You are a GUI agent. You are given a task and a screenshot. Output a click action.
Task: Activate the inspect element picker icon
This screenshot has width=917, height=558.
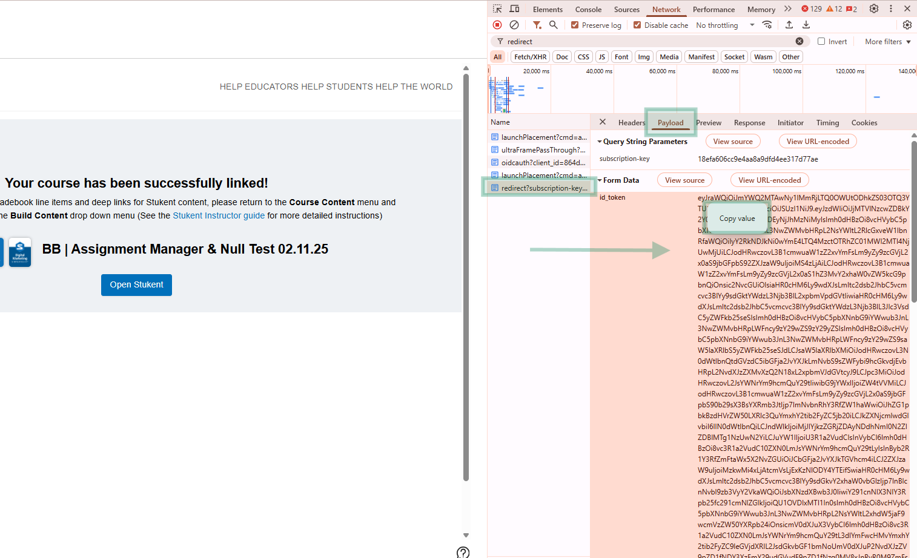497,9
